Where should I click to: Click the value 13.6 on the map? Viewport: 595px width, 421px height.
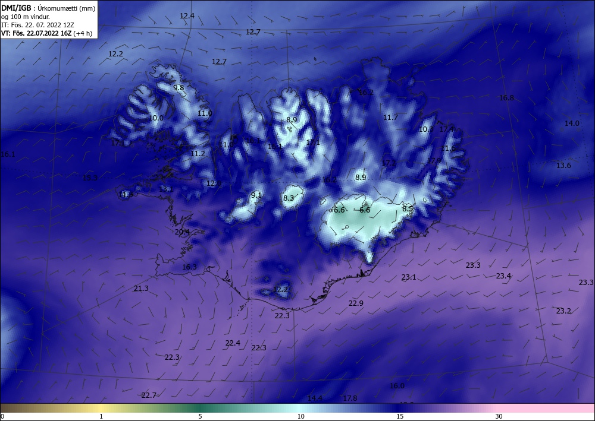click(x=563, y=166)
